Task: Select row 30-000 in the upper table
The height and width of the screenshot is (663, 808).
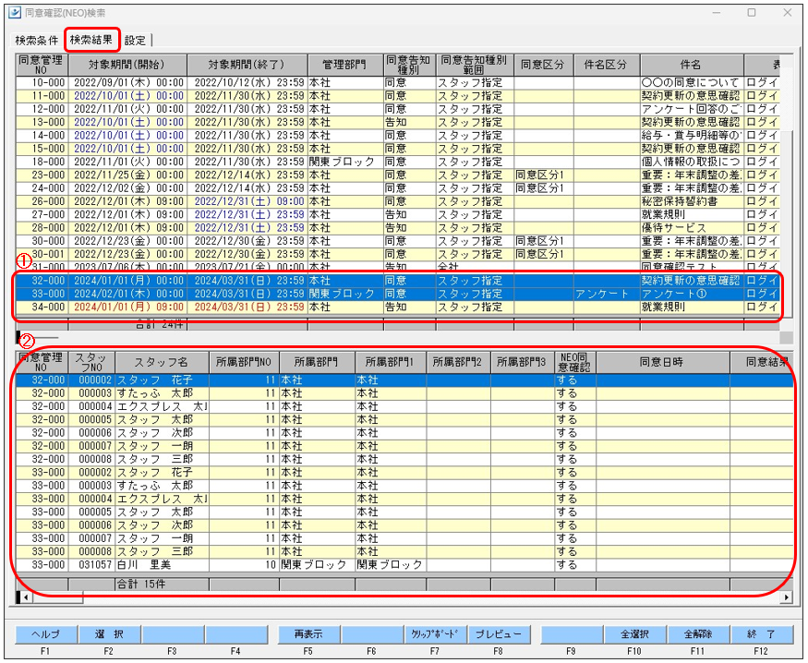Action: tap(397, 241)
